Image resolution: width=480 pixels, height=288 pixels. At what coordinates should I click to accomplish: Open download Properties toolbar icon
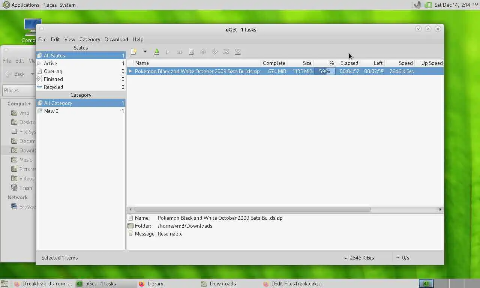click(191, 52)
